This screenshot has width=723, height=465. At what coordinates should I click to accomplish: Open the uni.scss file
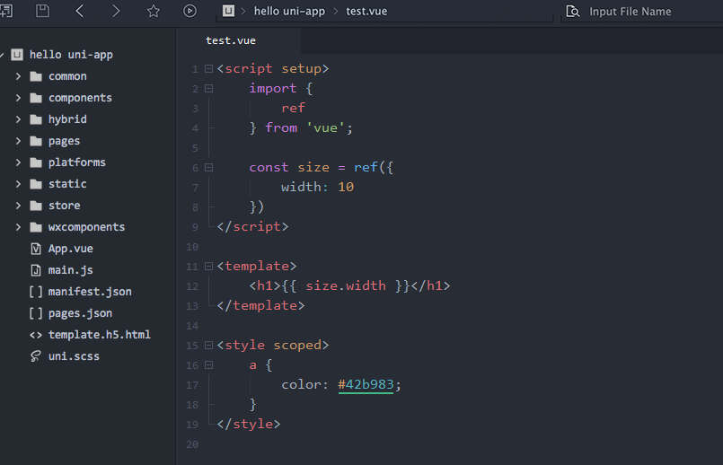coord(74,356)
